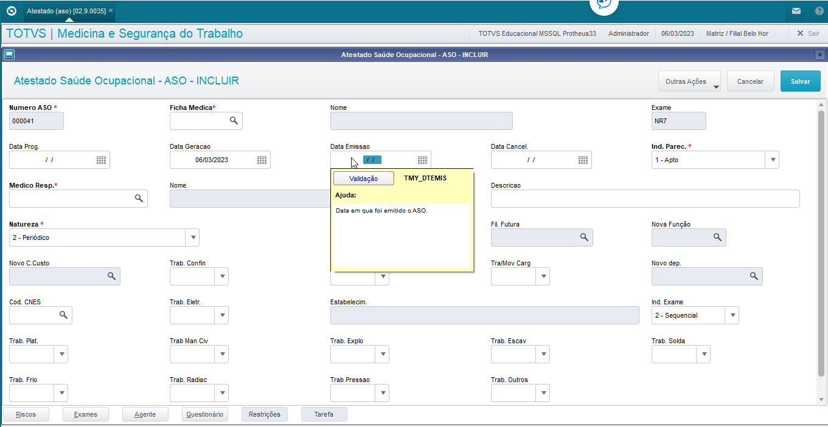Click the Ficha Medica search magnifier icon
This screenshot has height=427, width=828.
(x=234, y=121)
